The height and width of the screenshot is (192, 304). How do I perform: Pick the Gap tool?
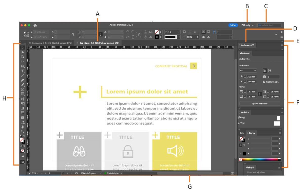pyautogui.click(x=23, y=61)
